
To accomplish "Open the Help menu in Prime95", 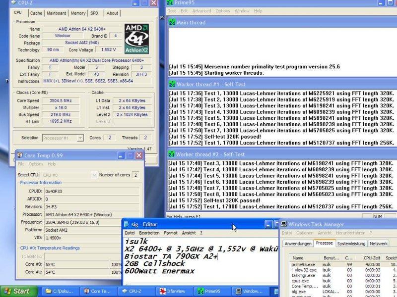I will 258,11.
